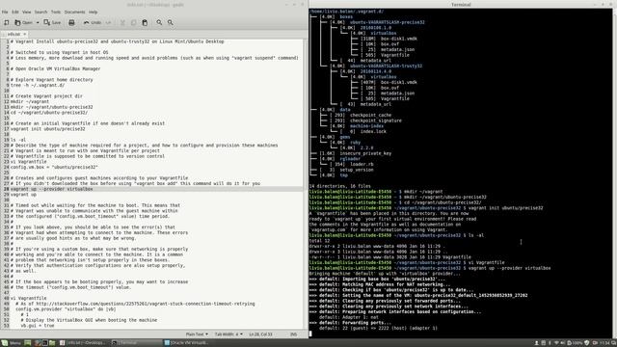Click the Cut scissors icon
Screen dimensions: 617x347
122,22
